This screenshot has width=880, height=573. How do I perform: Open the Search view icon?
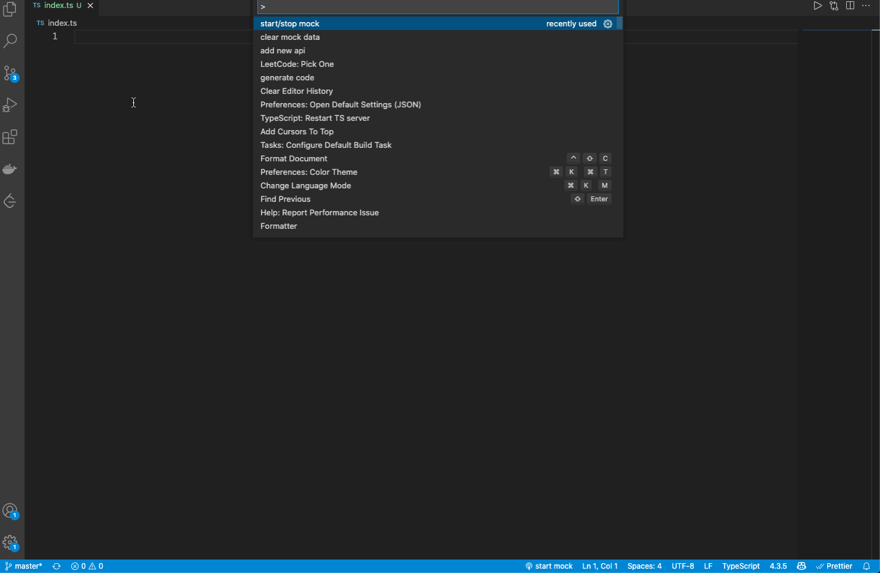[x=10, y=41]
